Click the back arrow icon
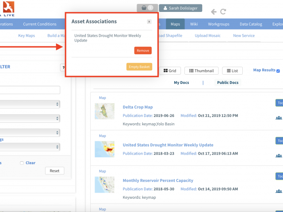283x212 pixels. pos(214,12)
